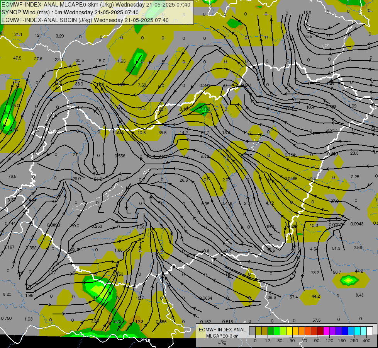Image resolution: width=378 pixels, height=348 pixels.
Task: Select the map value 8.48
Action: (359, 295)
